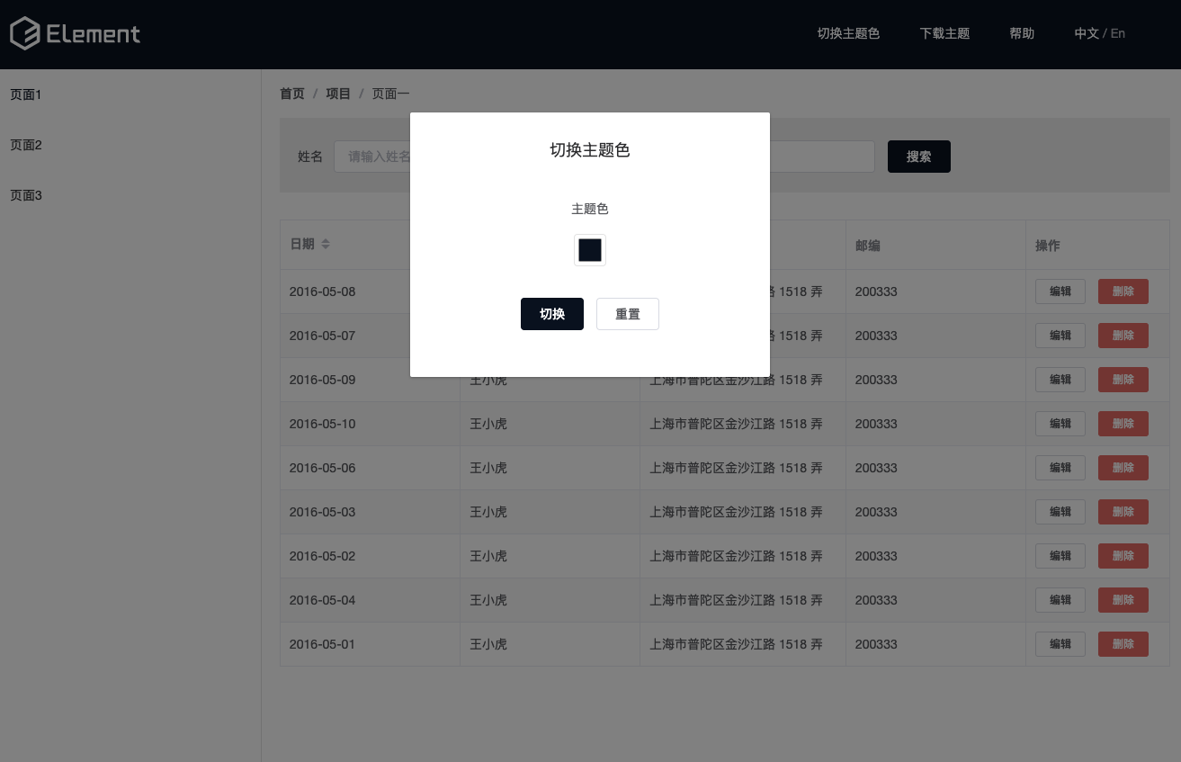The width and height of the screenshot is (1181, 762).
Task: Go to 页面3 in the sidebar
Action: point(26,195)
